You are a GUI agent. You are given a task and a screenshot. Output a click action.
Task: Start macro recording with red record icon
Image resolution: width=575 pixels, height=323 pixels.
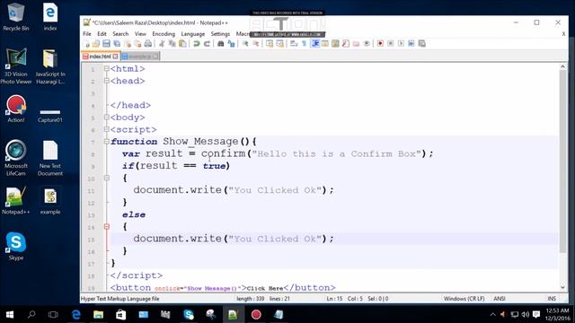point(380,44)
